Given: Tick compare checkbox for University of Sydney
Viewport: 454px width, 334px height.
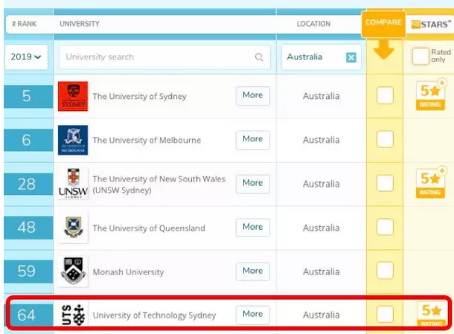Looking at the screenshot, I should point(385,96).
